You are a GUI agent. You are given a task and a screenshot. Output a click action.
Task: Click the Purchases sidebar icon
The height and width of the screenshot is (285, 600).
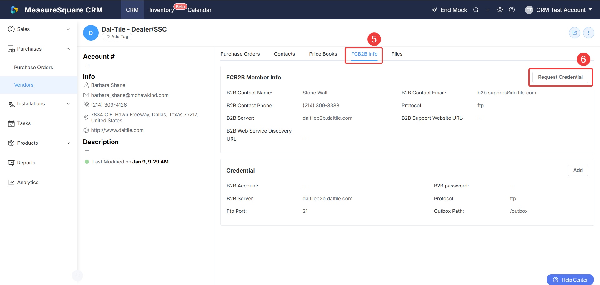(x=11, y=49)
